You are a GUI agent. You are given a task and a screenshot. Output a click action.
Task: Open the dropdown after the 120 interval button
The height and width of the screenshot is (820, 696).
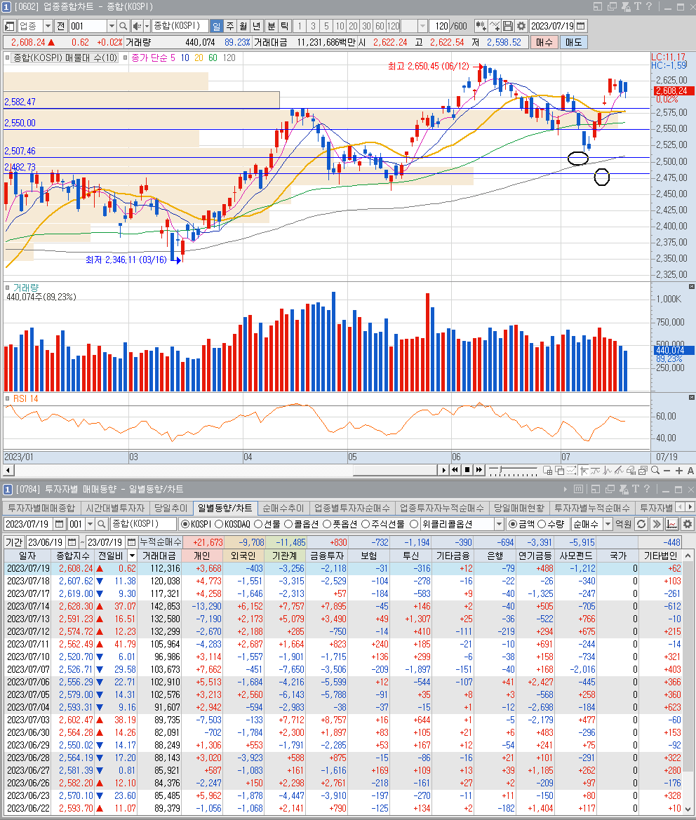pyautogui.click(x=423, y=26)
